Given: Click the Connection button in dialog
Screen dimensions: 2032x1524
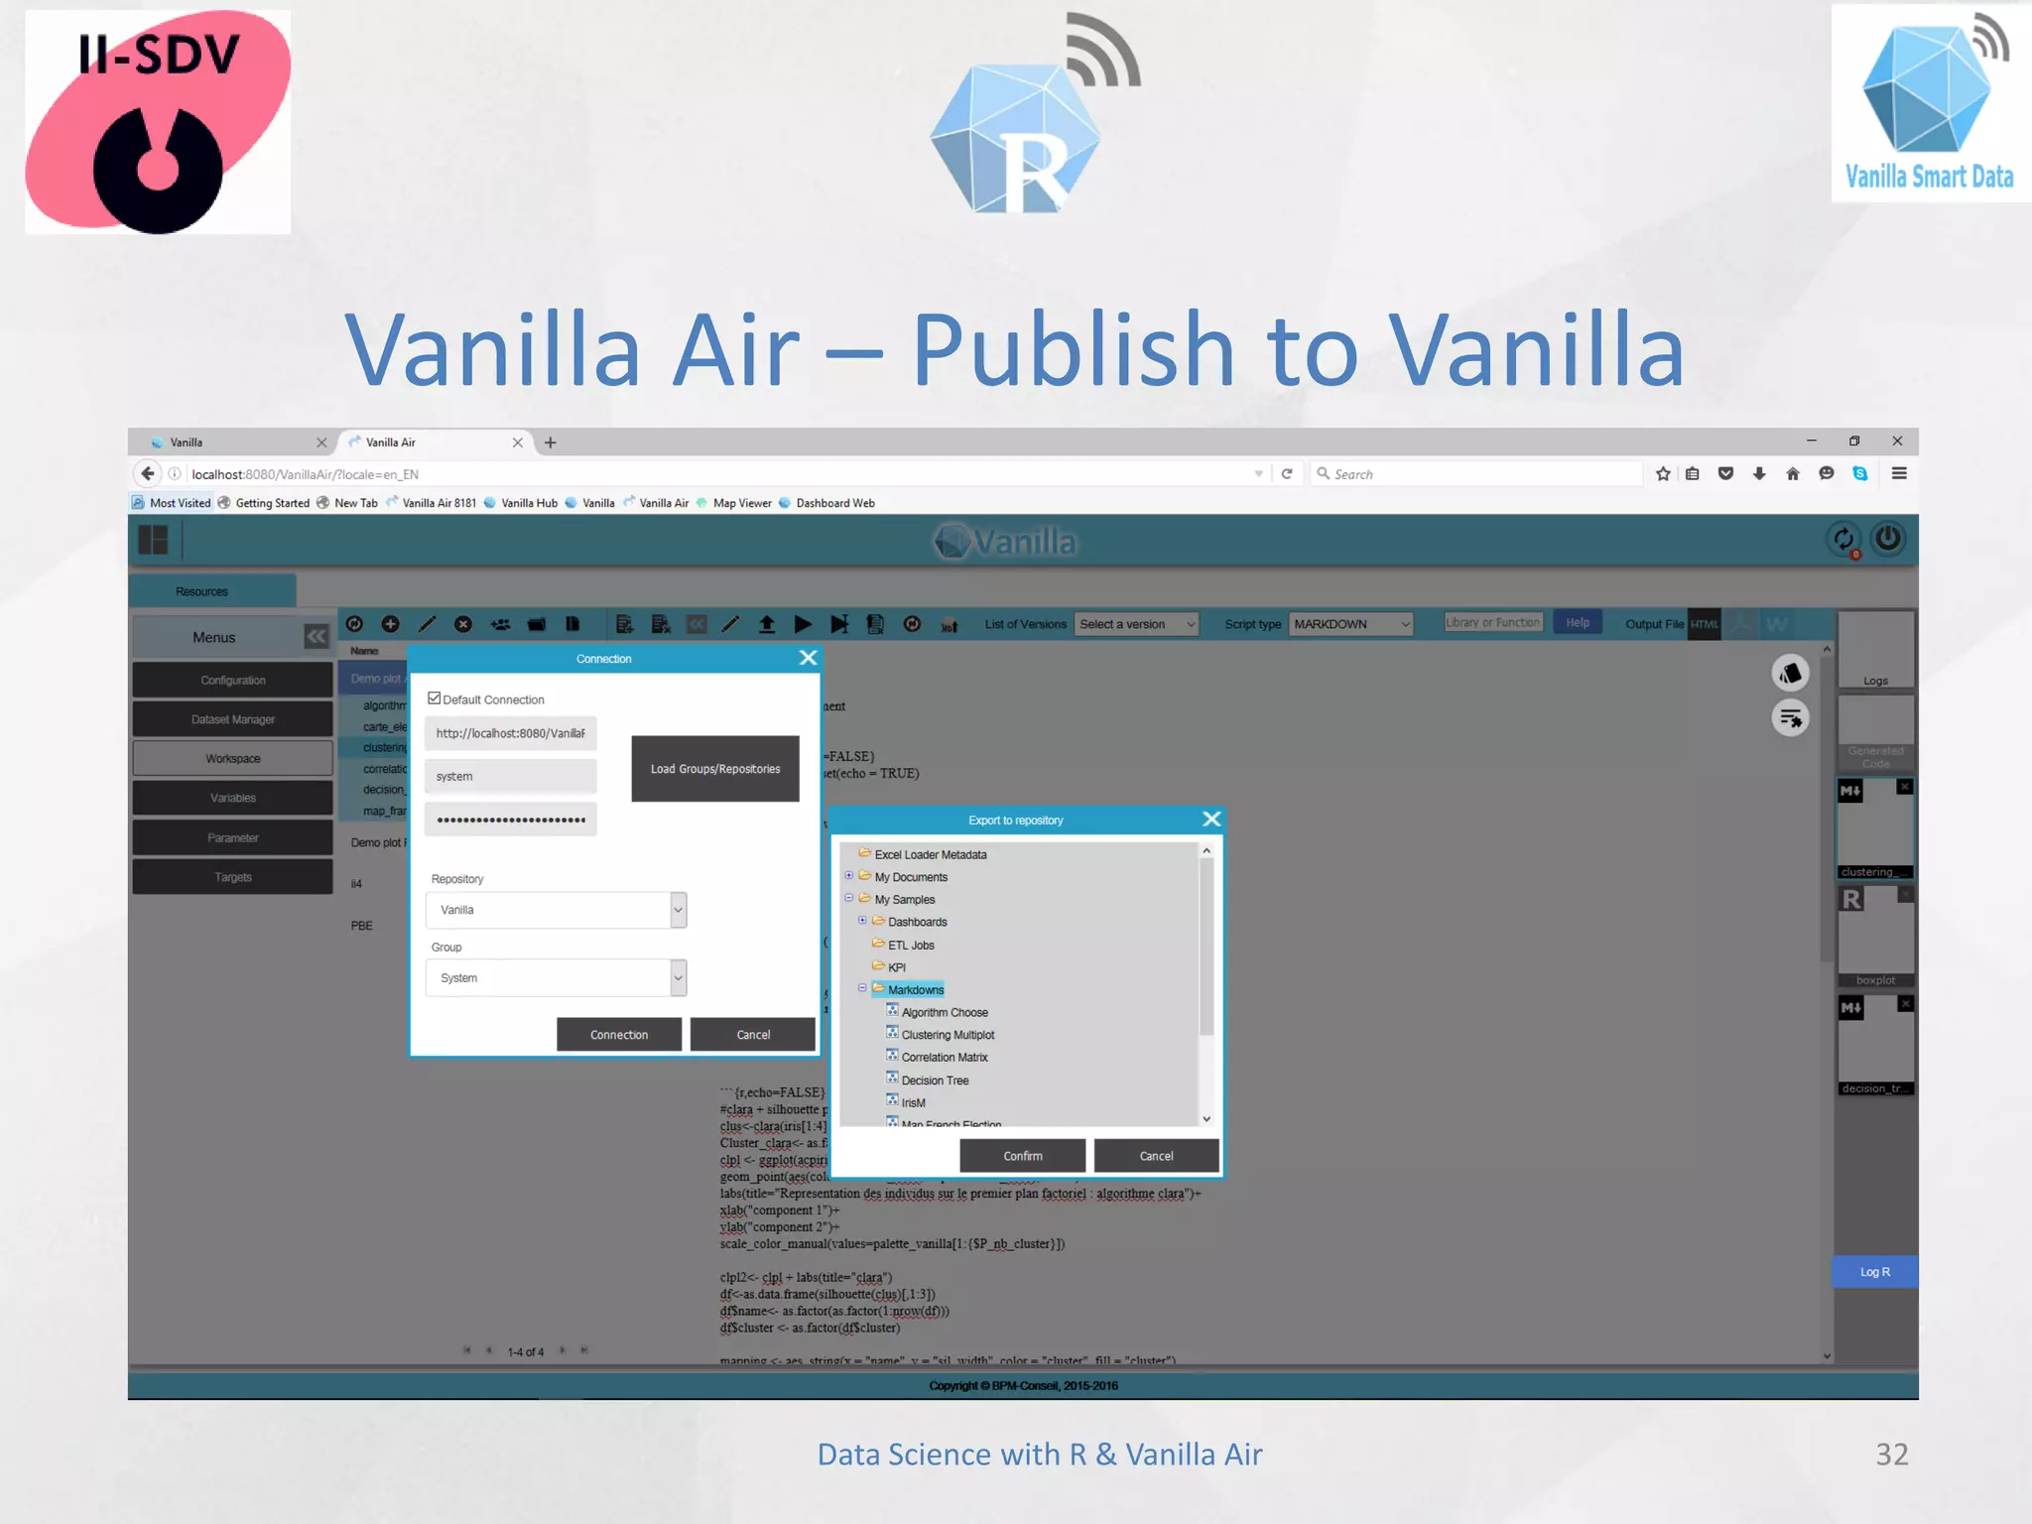Looking at the screenshot, I should 619,1035.
